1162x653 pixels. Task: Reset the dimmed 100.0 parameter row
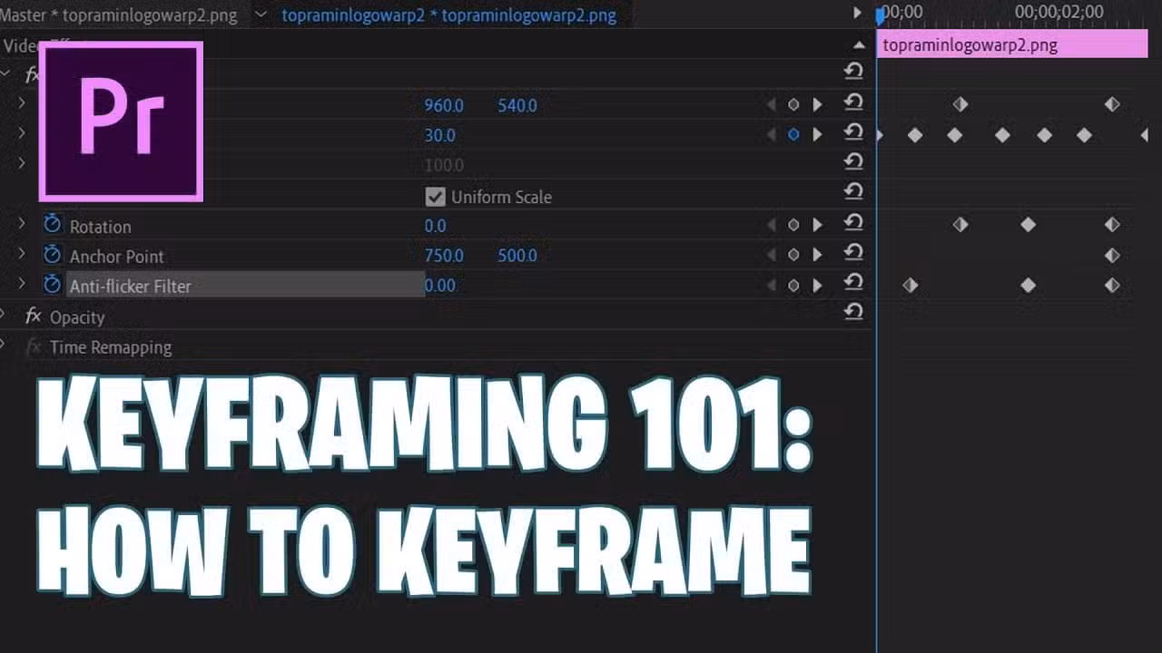(x=852, y=161)
